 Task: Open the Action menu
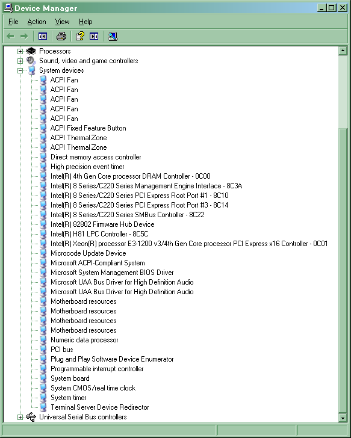click(x=37, y=22)
